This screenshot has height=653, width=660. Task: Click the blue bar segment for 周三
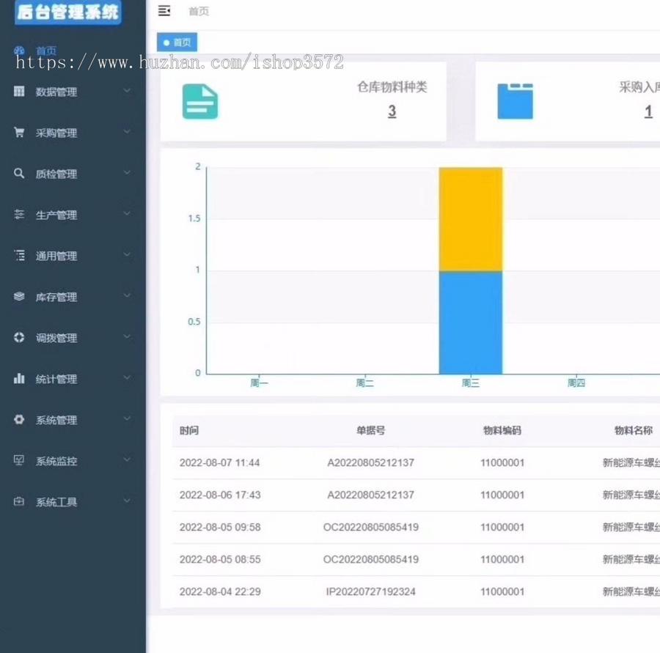(471, 322)
